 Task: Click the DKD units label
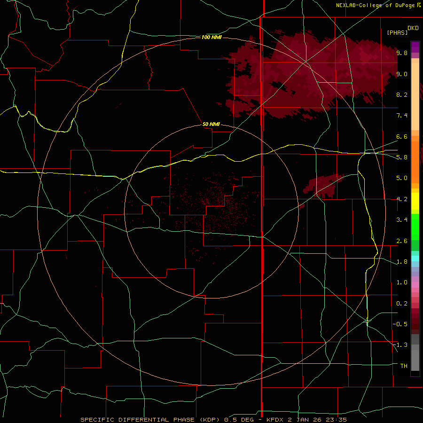click(413, 28)
